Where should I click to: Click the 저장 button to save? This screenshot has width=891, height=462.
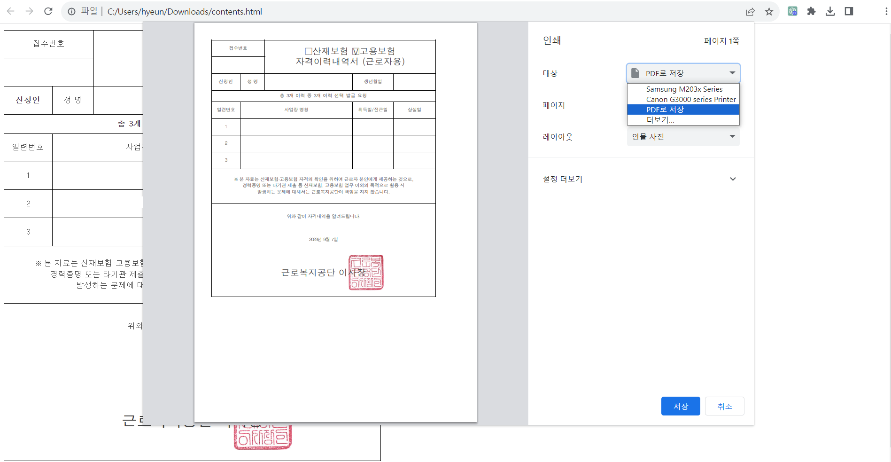(x=680, y=406)
